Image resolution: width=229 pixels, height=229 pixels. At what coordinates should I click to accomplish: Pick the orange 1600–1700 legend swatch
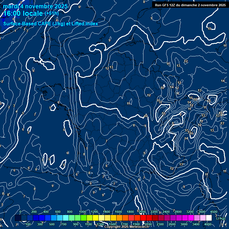click(119, 218)
